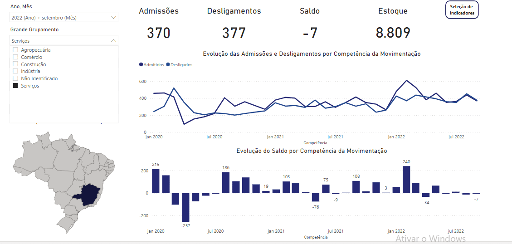Check the Agropecuária checkbox
512x244 pixels.
click(x=16, y=50)
